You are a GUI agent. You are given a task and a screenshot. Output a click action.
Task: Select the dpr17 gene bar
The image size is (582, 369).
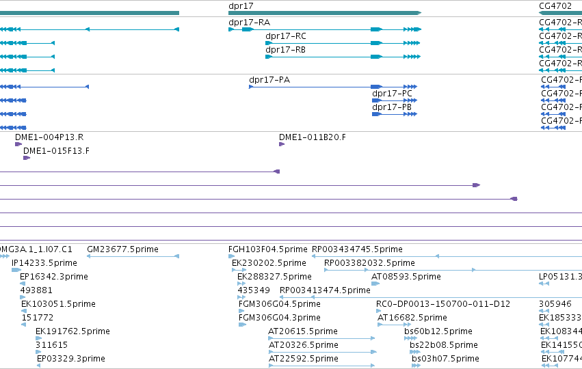pyautogui.click(x=325, y=13)
